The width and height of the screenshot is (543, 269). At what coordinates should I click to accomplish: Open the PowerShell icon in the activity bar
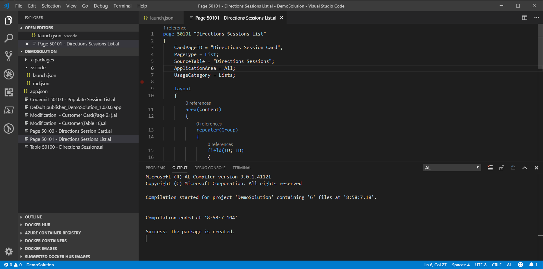click(9, 110)
